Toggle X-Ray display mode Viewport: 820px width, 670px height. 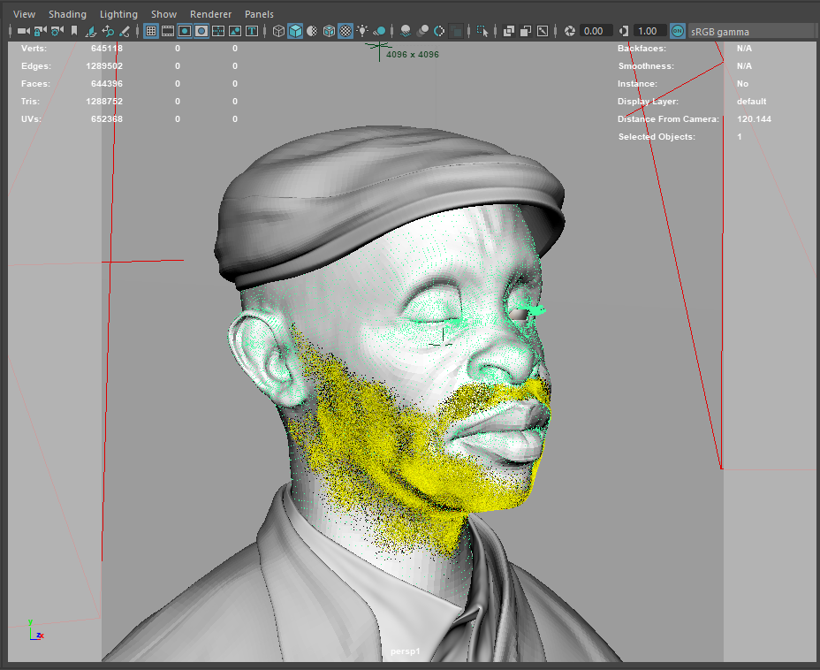[x=508, y=32]
